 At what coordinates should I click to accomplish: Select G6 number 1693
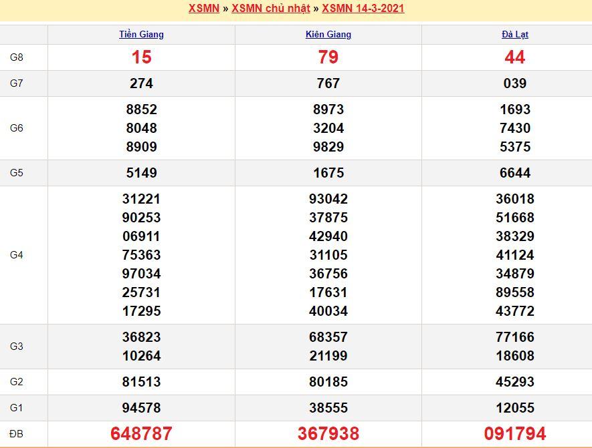(x=515, y=109)
